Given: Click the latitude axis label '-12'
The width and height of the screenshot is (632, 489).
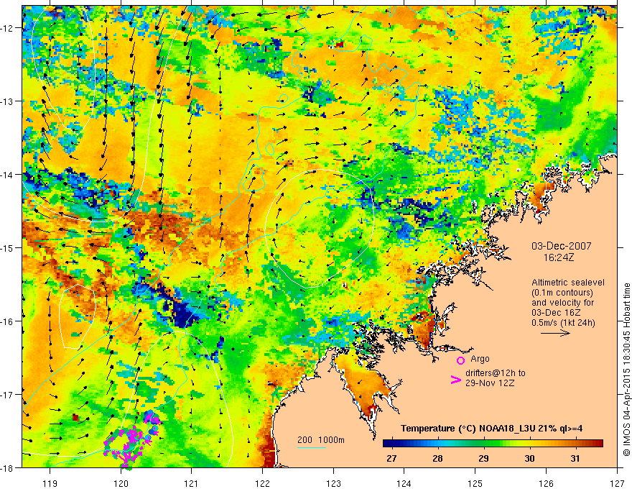Looking at the screenshot, I should click(x=7, y=28).
